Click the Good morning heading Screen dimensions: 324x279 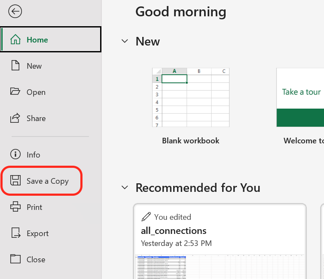coord(181,12)
